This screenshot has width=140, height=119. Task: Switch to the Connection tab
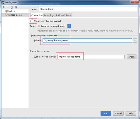tap(37, 15)
